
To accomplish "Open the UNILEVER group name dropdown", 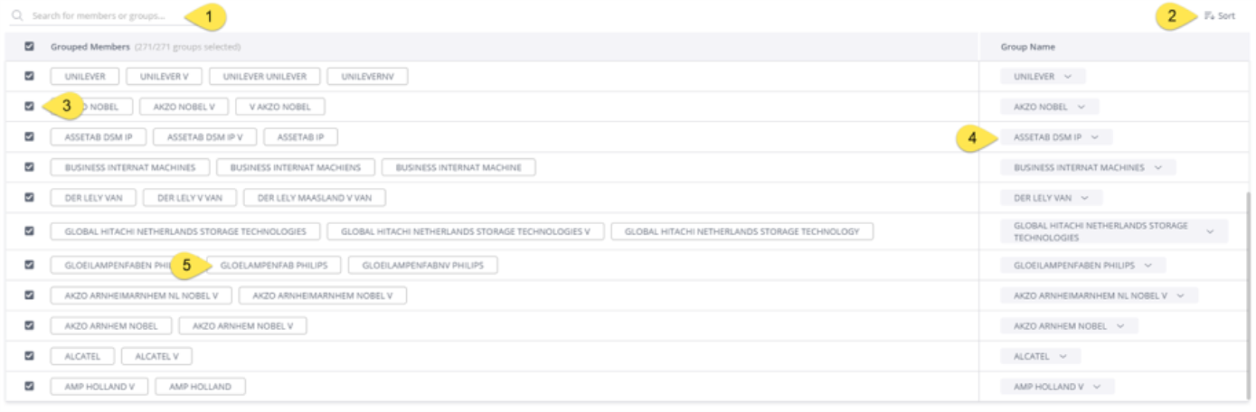I will tap(1043, 77).
